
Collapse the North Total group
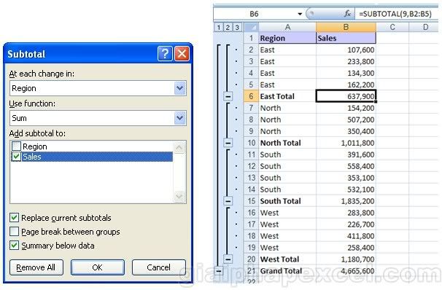tap(228, 143)
